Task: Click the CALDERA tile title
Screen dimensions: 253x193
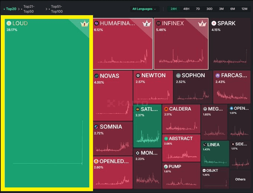Action: 180,109
